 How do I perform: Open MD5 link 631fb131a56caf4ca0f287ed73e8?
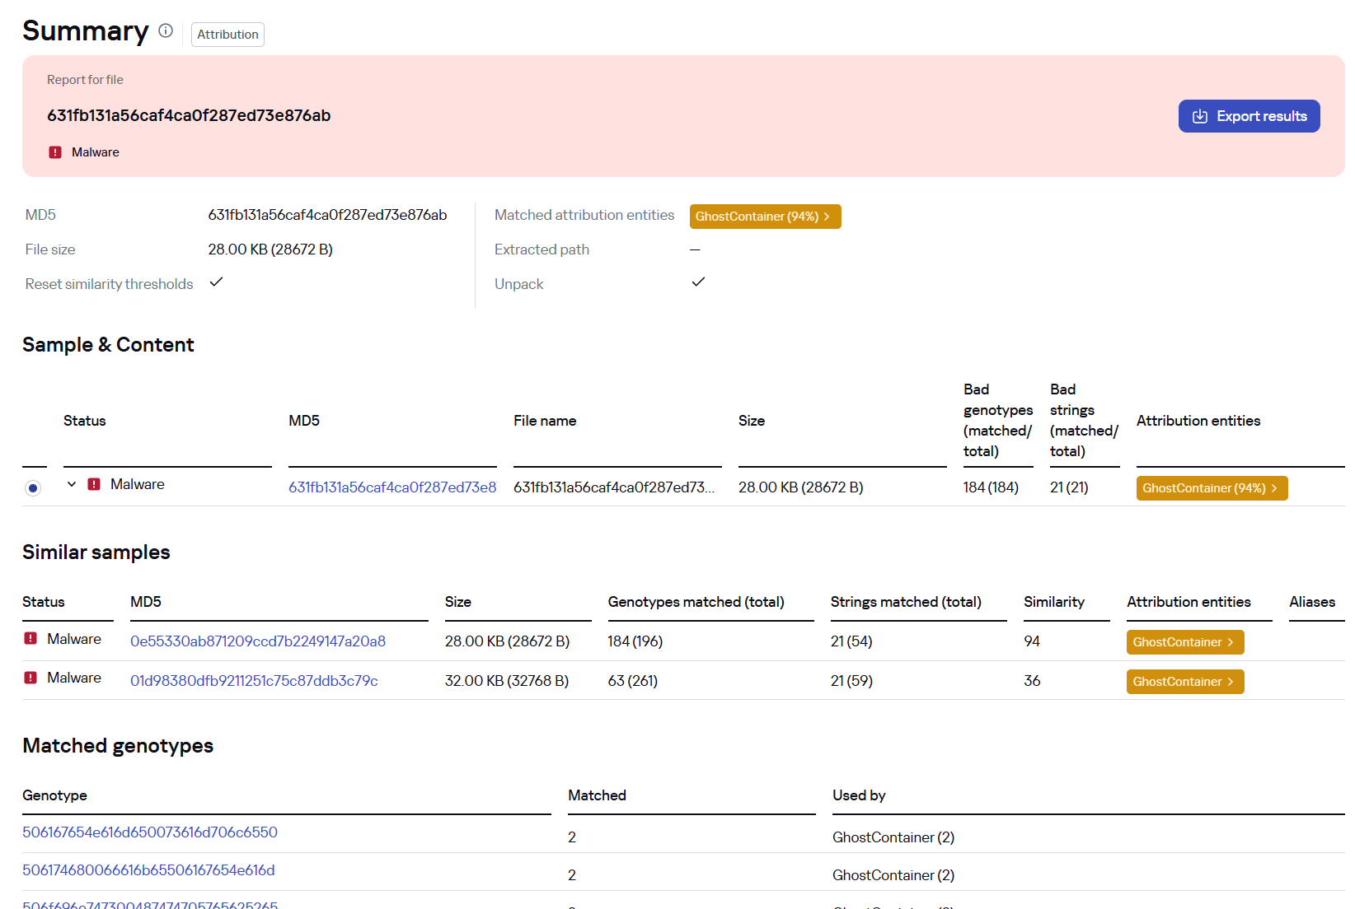pyautogui.click(x=392, y=487)
